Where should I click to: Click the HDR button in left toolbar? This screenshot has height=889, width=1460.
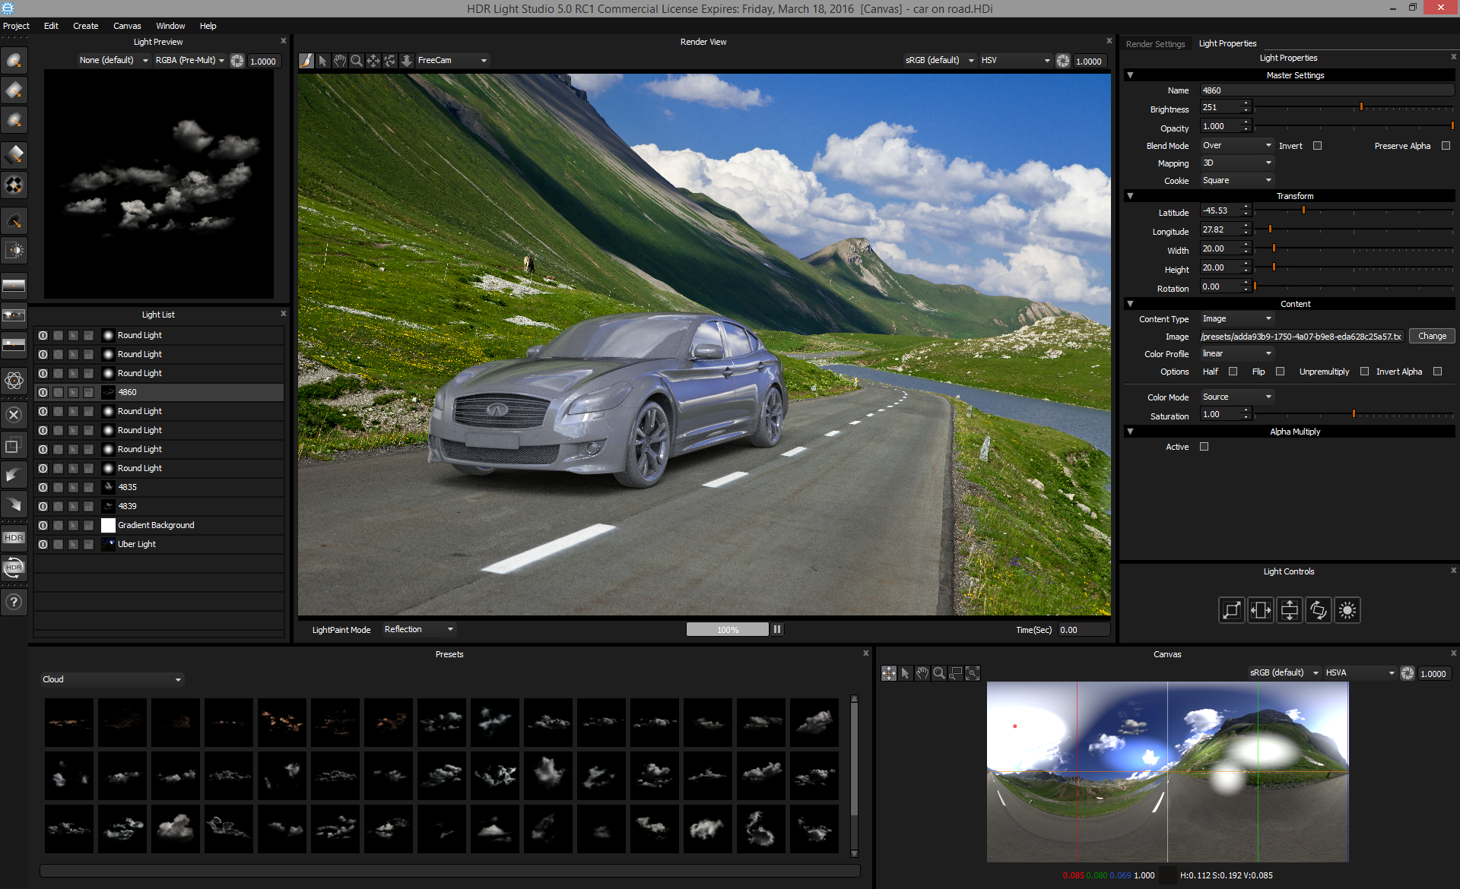14,537
